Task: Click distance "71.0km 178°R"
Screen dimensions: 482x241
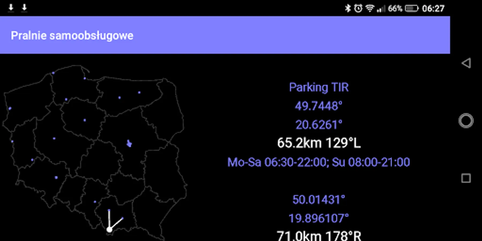Action: 319,236
